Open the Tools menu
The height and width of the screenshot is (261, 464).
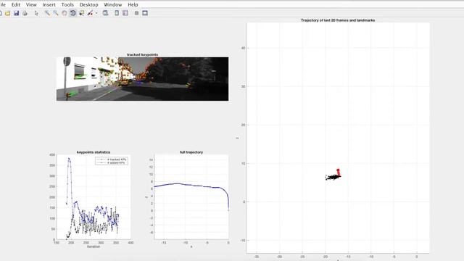[x=67, y=5]
